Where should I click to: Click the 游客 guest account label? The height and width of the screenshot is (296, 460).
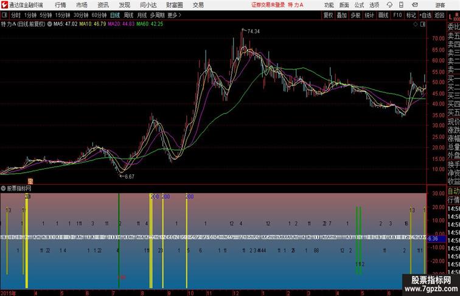tap(441, 5)
